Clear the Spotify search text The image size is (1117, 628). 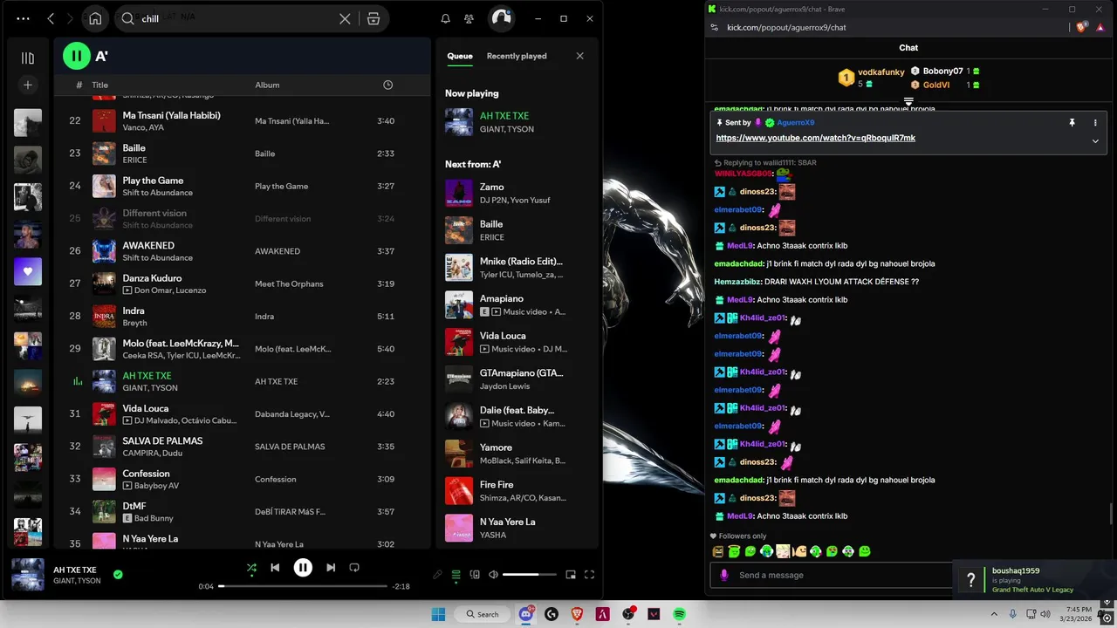pos(345,18)
